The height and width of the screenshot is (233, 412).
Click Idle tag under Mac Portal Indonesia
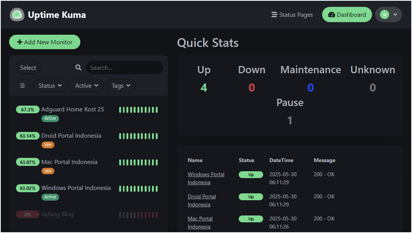tap(48, 171)
